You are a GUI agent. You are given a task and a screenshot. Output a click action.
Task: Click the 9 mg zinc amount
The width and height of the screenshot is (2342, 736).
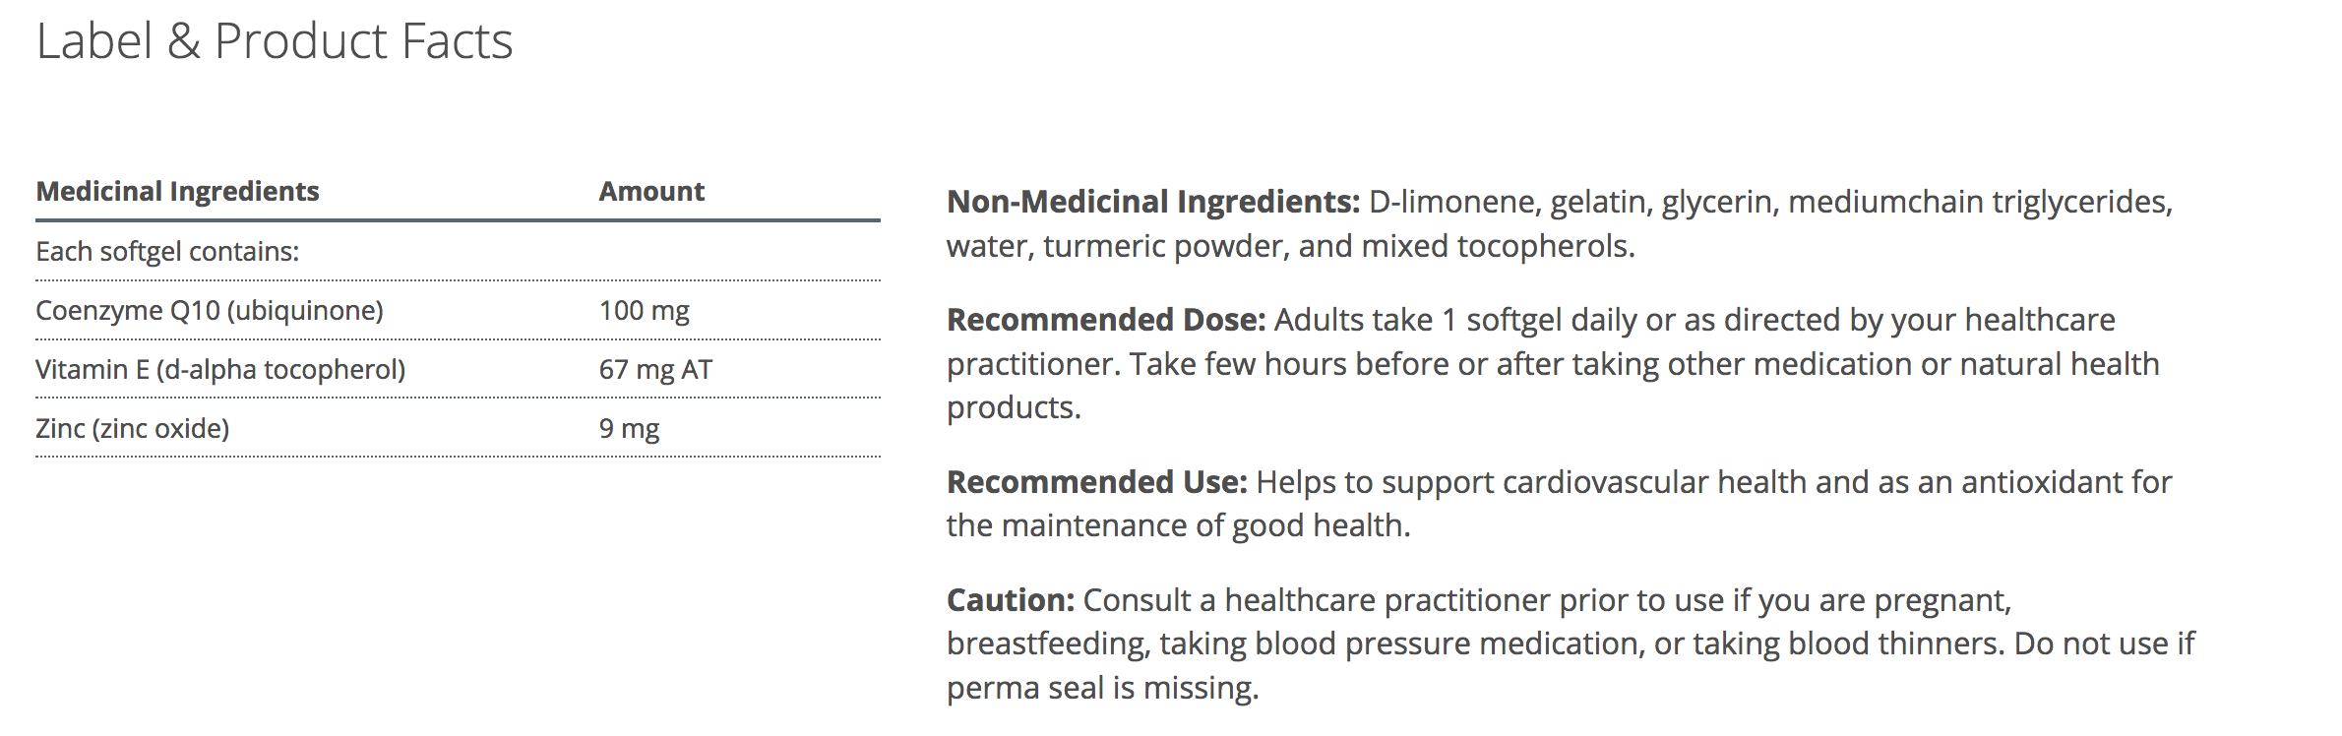(x=630, y=429)
